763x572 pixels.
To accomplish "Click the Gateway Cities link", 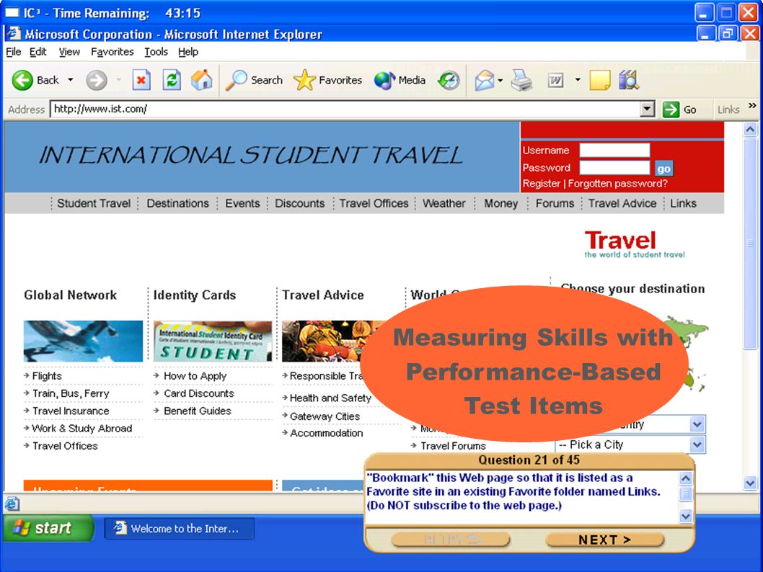I will click(325, 416).
